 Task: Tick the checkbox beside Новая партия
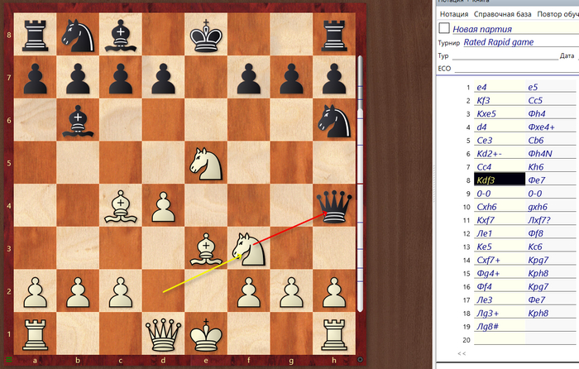pyautogui.click(x=444, y=28)
